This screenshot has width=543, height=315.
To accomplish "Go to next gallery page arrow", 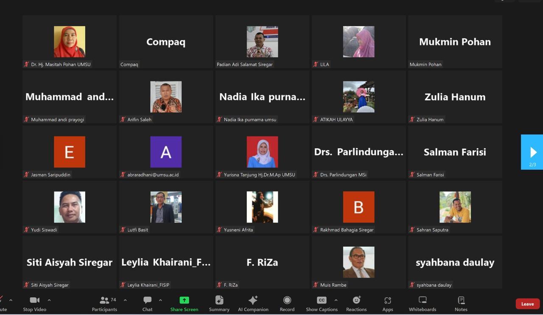I will click(x=533, y=152).
